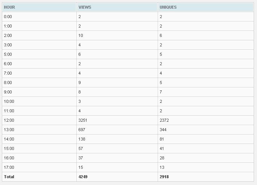Click the VIEWS column header
Viewport: 257px width, 185px height.
pos(85,7)
